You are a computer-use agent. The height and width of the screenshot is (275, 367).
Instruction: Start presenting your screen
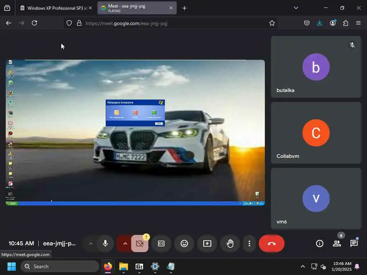(x=207, y=243)
